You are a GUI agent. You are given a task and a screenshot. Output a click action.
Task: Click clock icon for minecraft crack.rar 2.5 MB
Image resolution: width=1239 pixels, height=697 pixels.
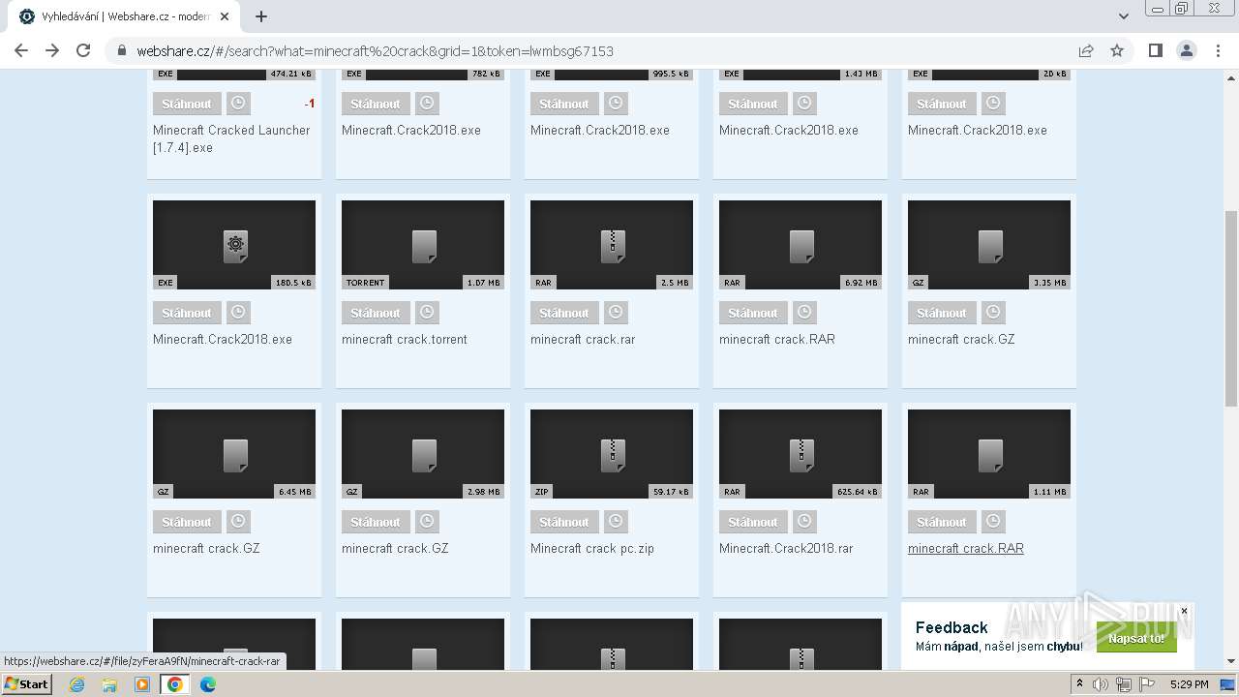click(616, 313)
